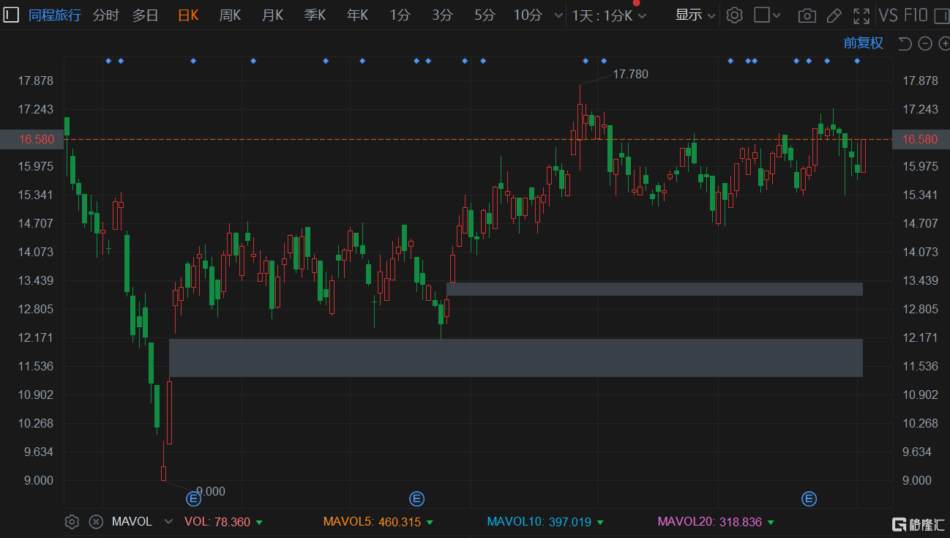Click the 16.580 current price label on left axis
This screenshot has width=950, height=538.
click(x=32, y=139)
